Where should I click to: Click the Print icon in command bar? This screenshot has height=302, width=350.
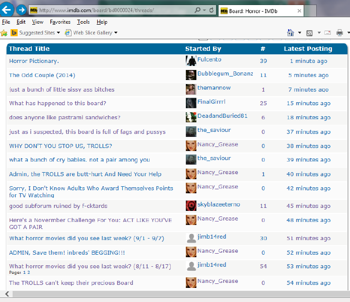339,33
